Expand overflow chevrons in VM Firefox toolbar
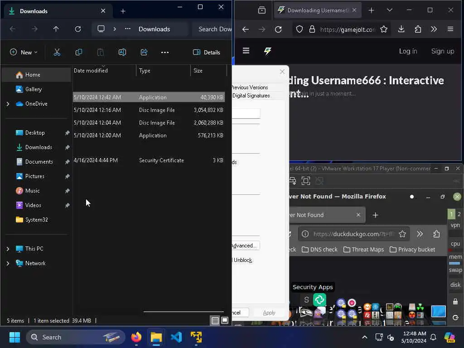The width and height of the screenshot is (464, 348). tap(420, 234)
